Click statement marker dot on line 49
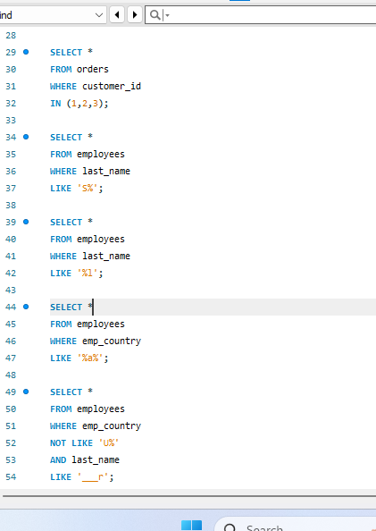The height and width of the screenshot is (531, 376). coord(26,392)
